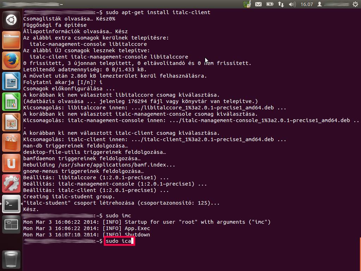Click the 'Csomaglisták olvasása… Kész0%' line
The width and height of the screenshot is (361, 271).
[x=69, y=19]
